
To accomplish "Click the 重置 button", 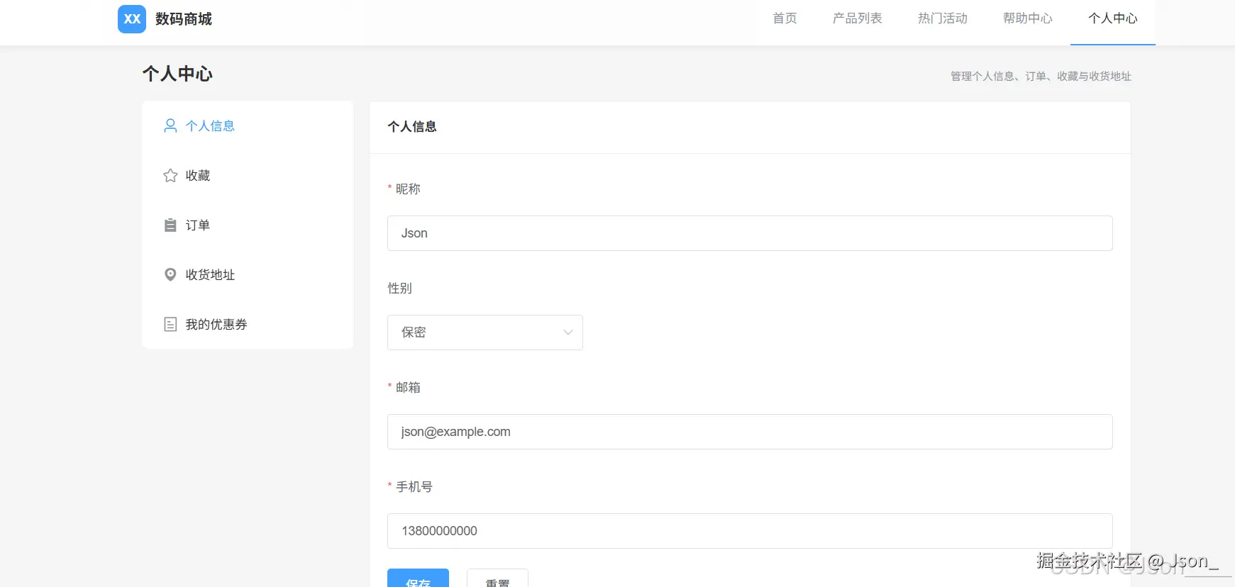I will click(x=497, y=578).
